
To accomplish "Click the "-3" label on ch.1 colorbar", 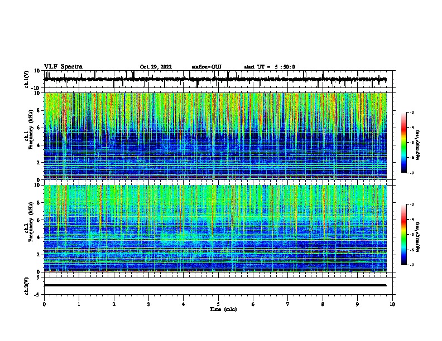I will click(412, 112).
